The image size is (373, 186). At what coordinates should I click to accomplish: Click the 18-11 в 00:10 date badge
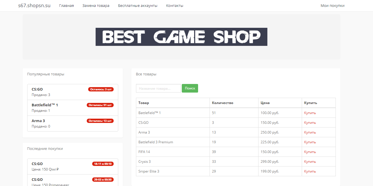pyautogui.click(x=103, y=164)
